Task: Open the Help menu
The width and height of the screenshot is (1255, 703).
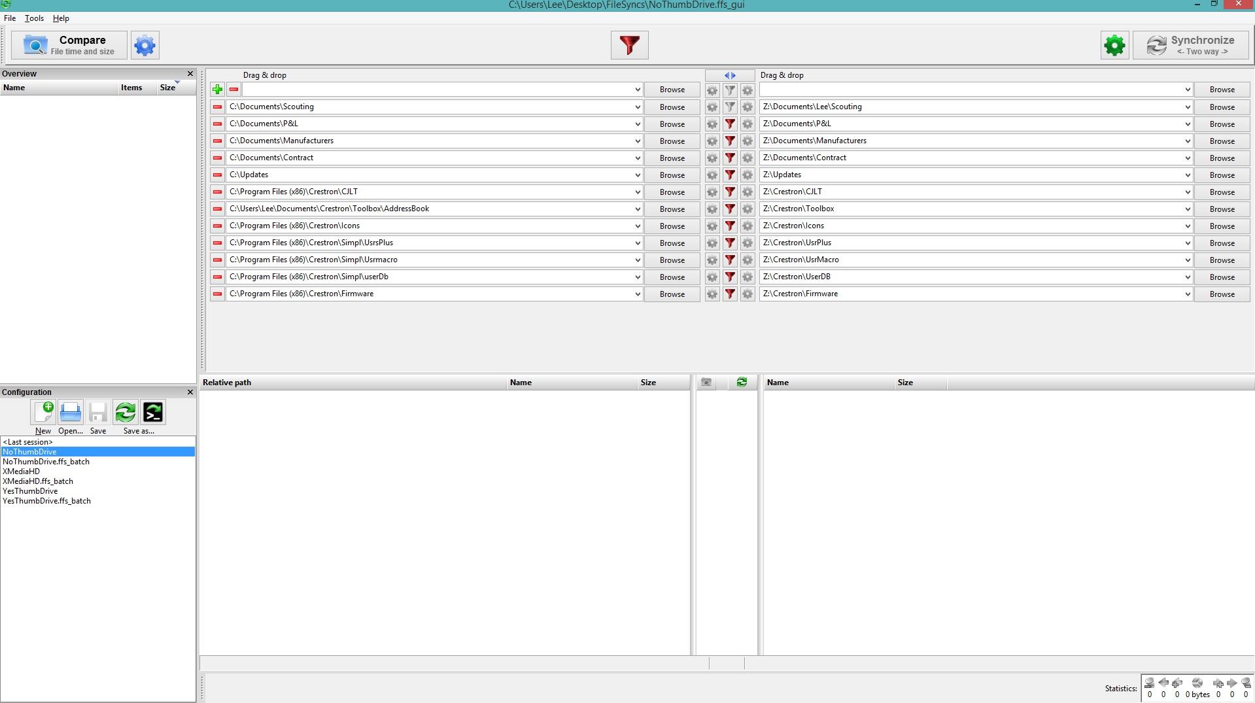Action: pos(61,18)
